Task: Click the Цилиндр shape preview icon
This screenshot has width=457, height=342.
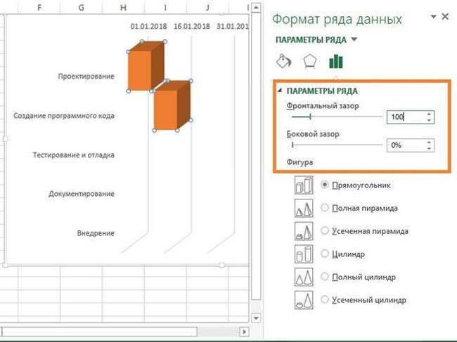Action: point(304,254)
